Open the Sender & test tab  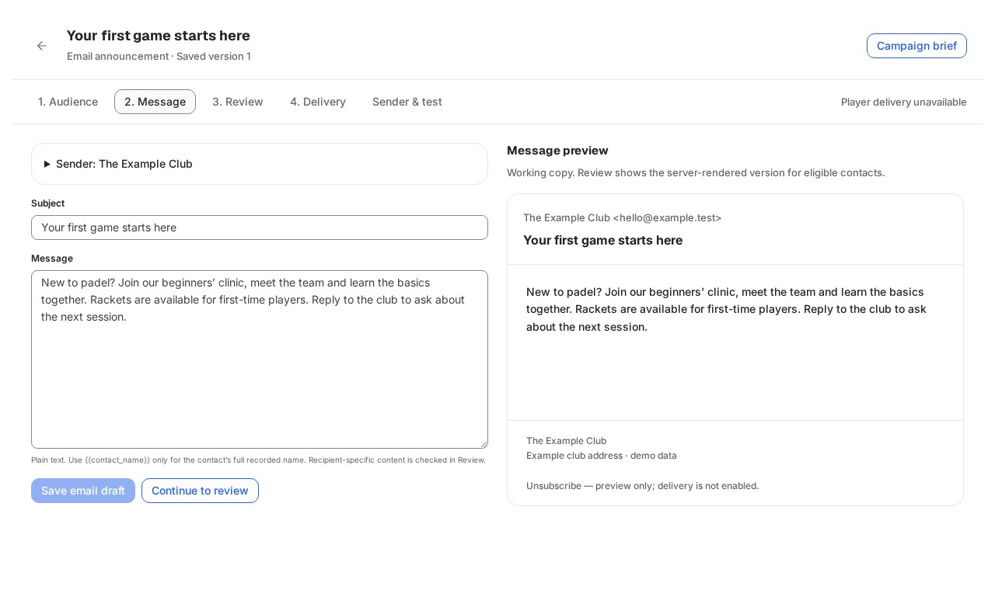pyautogui.click(x=407, y=102)
